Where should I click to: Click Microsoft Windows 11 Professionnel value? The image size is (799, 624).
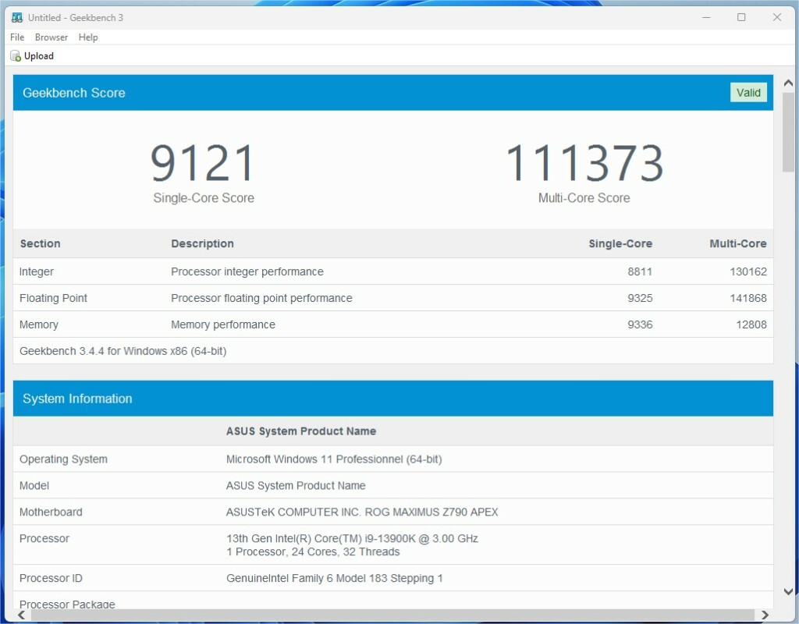334,459
